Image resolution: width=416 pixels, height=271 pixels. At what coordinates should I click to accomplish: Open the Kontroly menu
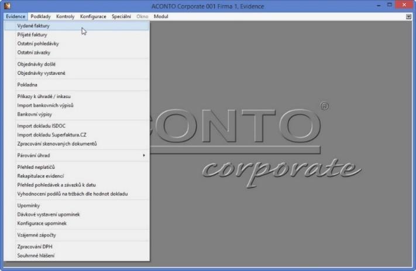click(x=66, y=16)
